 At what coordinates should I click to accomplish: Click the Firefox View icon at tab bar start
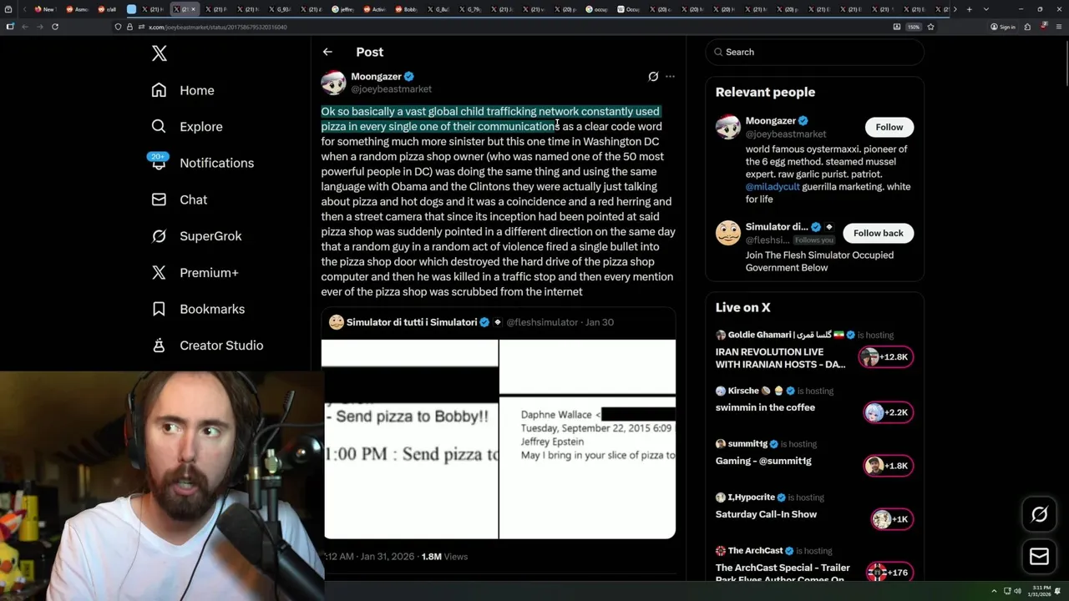(x=10, y=9)
